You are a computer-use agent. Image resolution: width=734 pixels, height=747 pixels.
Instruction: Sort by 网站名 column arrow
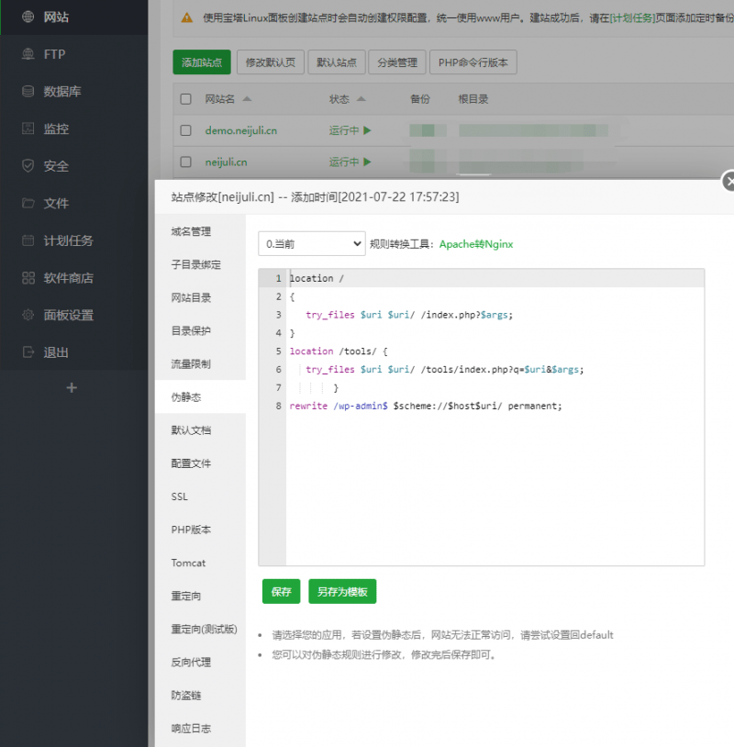tap(247, 99)
